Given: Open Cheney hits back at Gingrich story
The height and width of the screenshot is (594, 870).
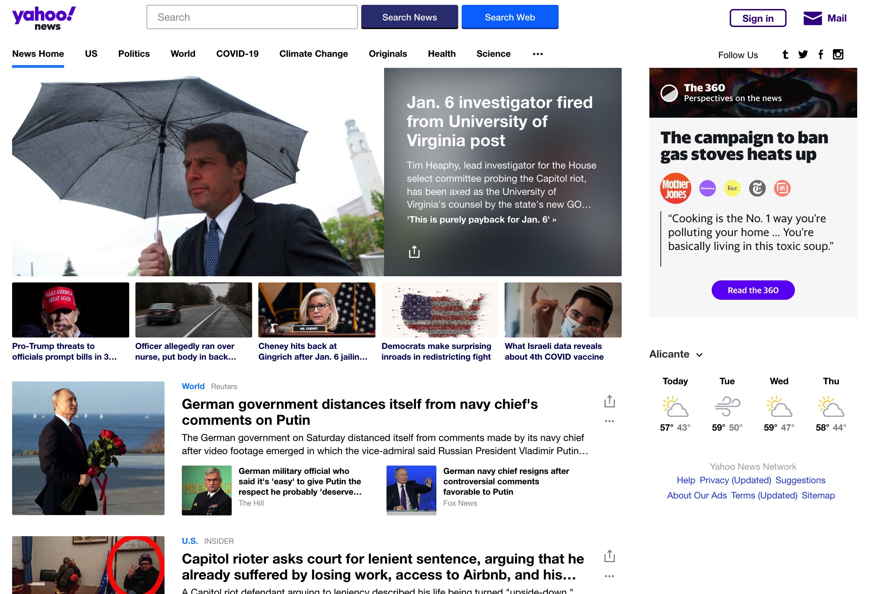Looking at the screenshot, I should pyautogui.click(x=313, y=351).
